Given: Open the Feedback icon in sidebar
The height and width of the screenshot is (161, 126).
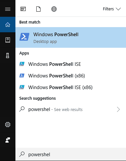Looking at the screenshot, I should tap(8, 140).
